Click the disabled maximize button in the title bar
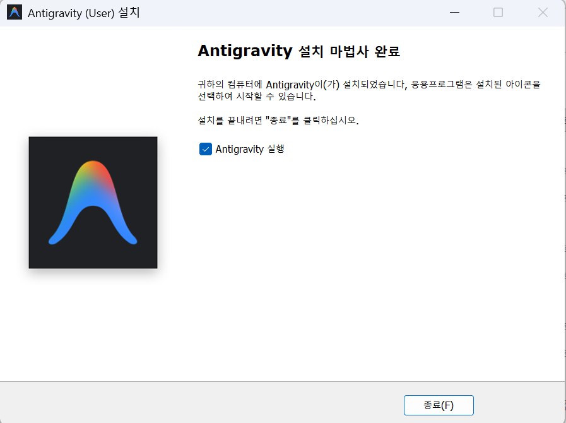The width and height of the screenshot is (566, 423). pos(498,13)
